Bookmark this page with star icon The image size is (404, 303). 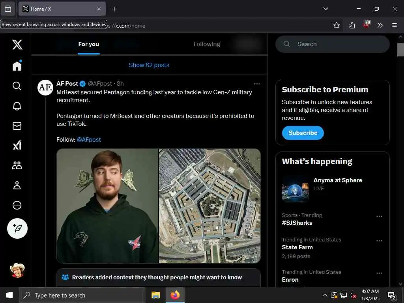tap(337, 25)
